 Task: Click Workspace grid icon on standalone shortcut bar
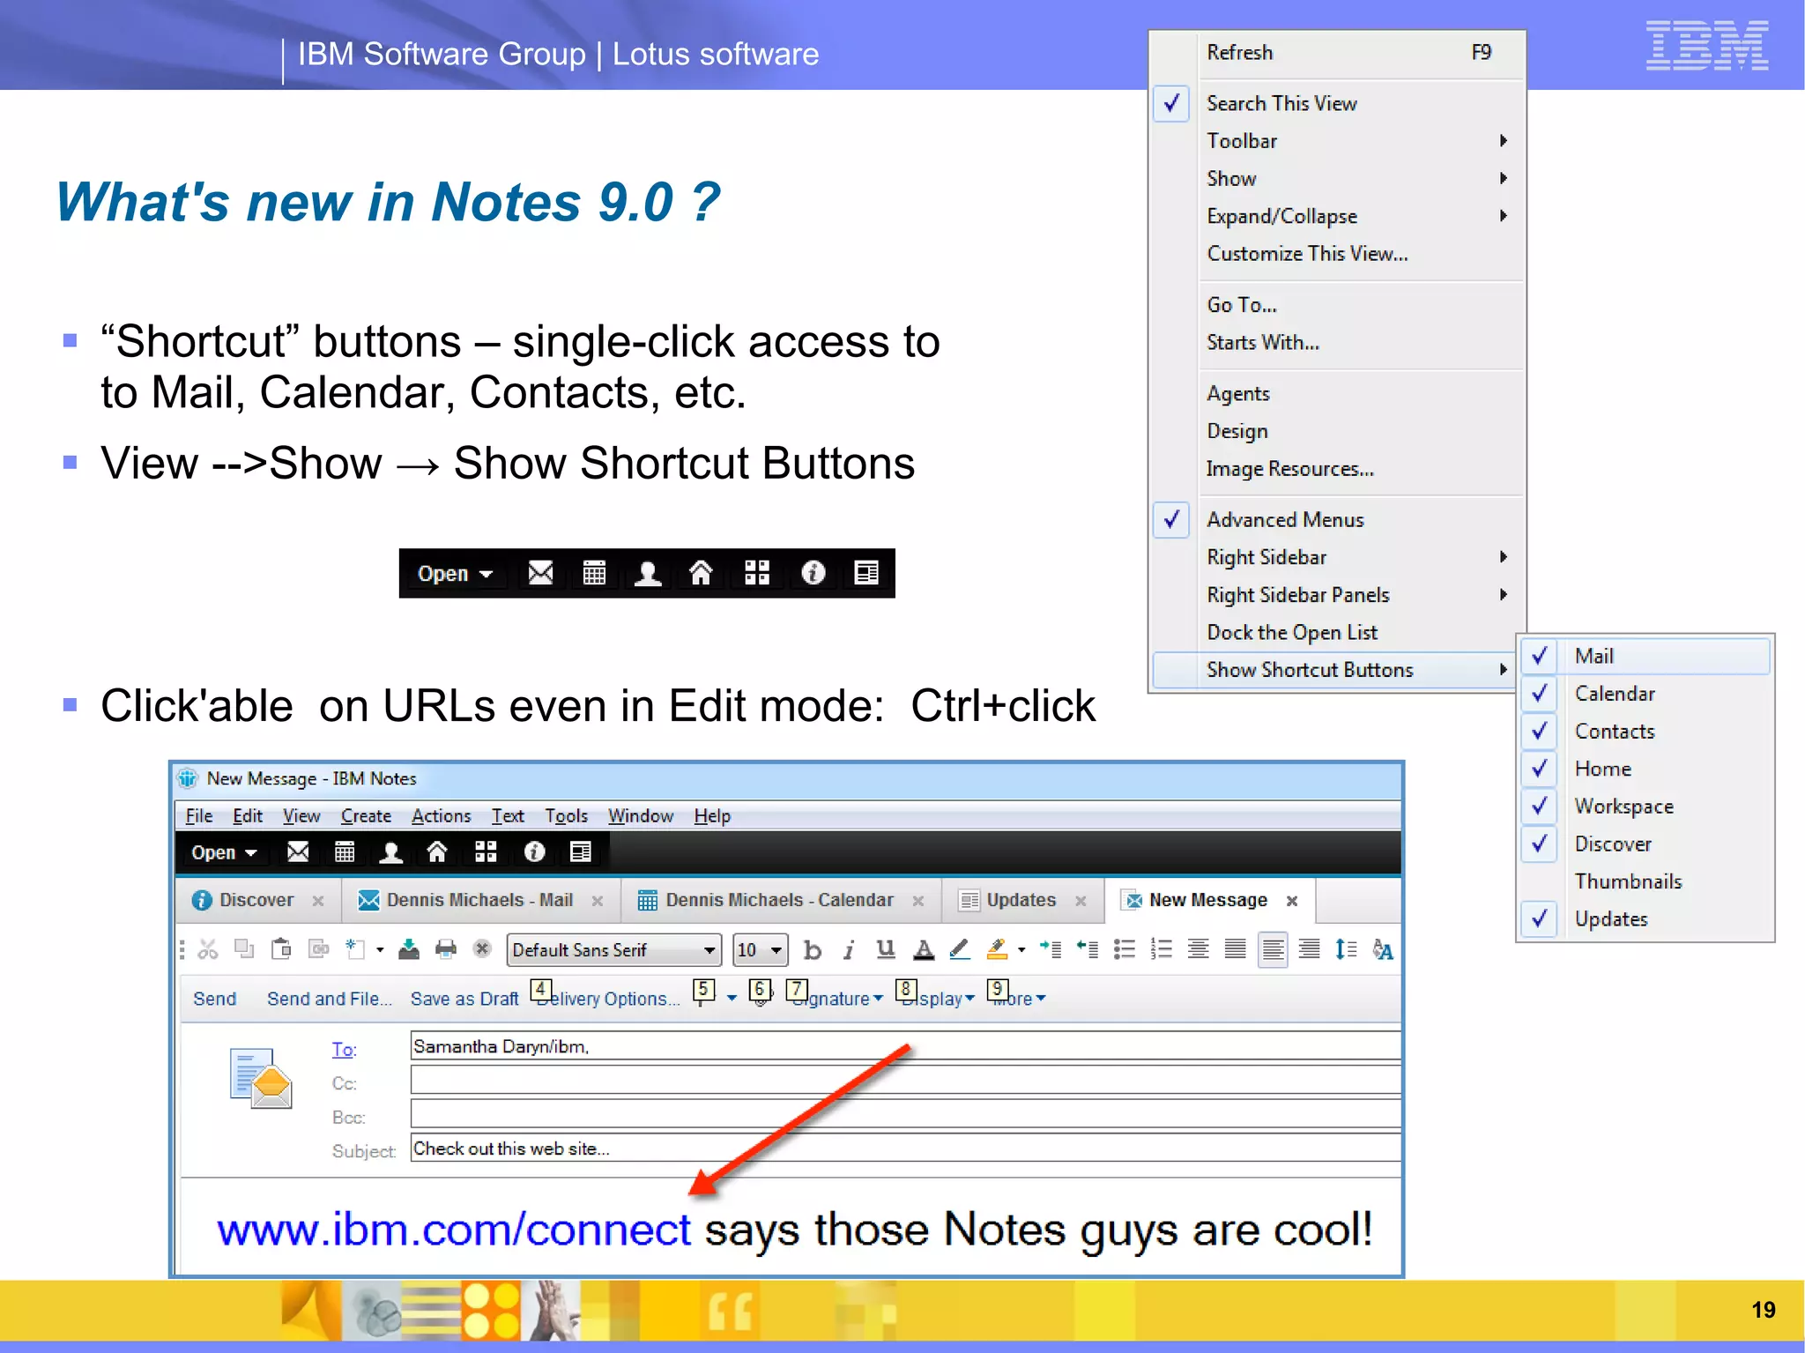757,573
